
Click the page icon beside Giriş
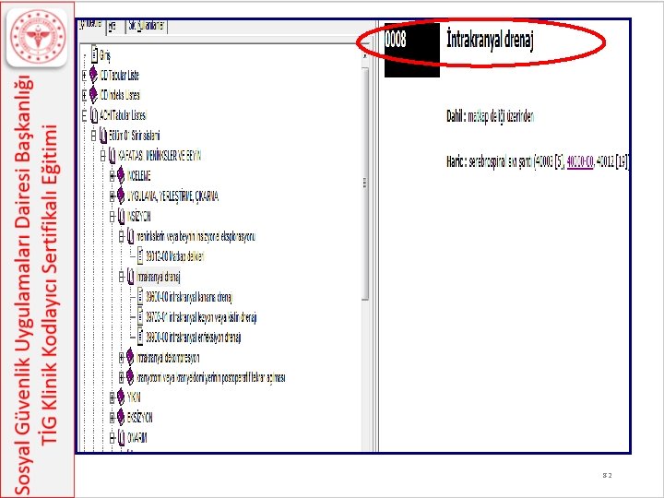tap(95, 55)
